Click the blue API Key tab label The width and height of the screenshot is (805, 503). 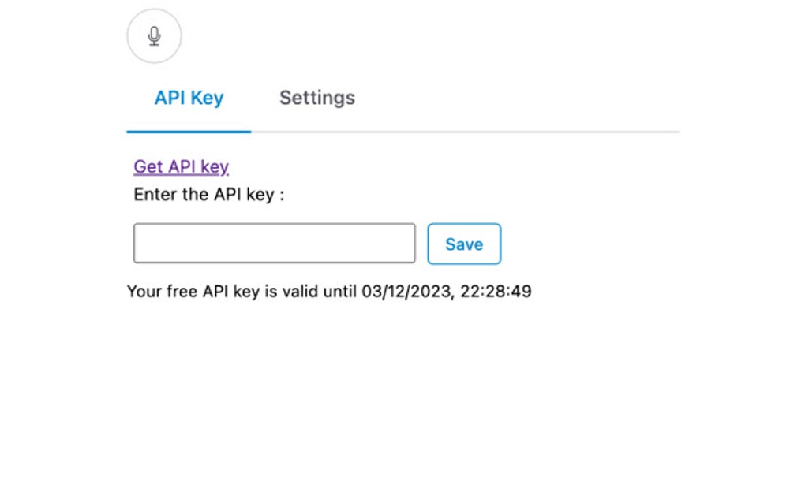(189, 98)
